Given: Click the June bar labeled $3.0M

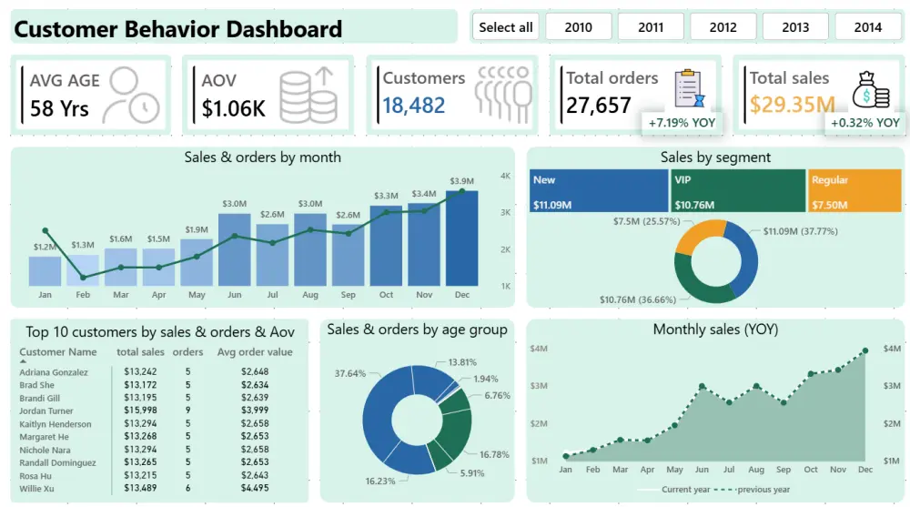Looking at the screenshot, I should coord(235,249).
